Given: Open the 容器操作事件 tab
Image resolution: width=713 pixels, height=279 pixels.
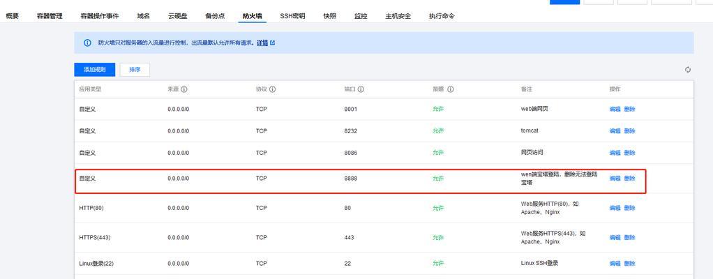Looking at the screenshot, I should pyautogui.click(x=100, y=16).
